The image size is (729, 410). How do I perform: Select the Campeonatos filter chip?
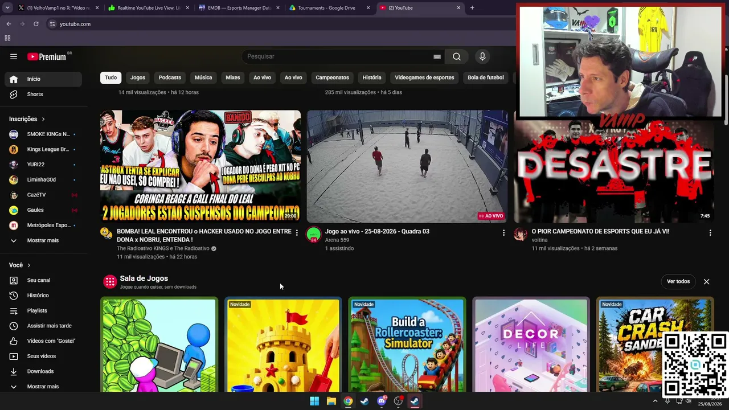pos(333,77)
